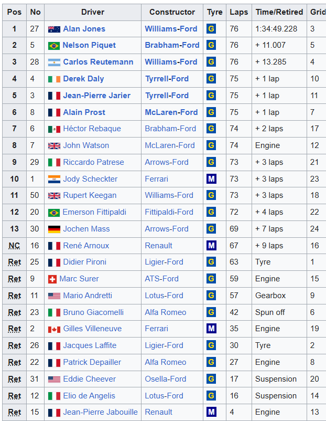The height and width of the screenshot is (421, 326).
Task: Click the Goodyear tyre icon in Didier Pironi row
Action: (211, 262)
